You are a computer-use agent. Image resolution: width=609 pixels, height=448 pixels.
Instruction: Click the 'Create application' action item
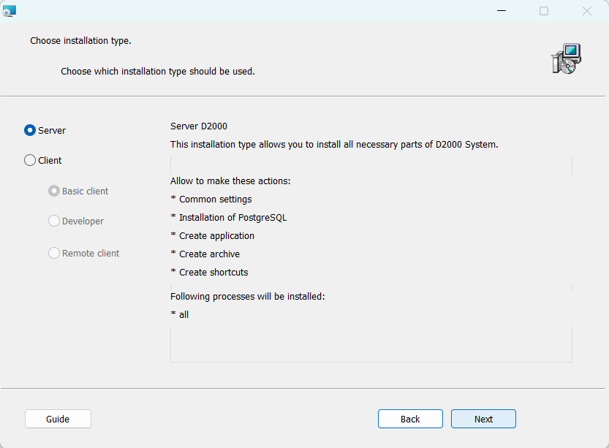pos(216,235)
